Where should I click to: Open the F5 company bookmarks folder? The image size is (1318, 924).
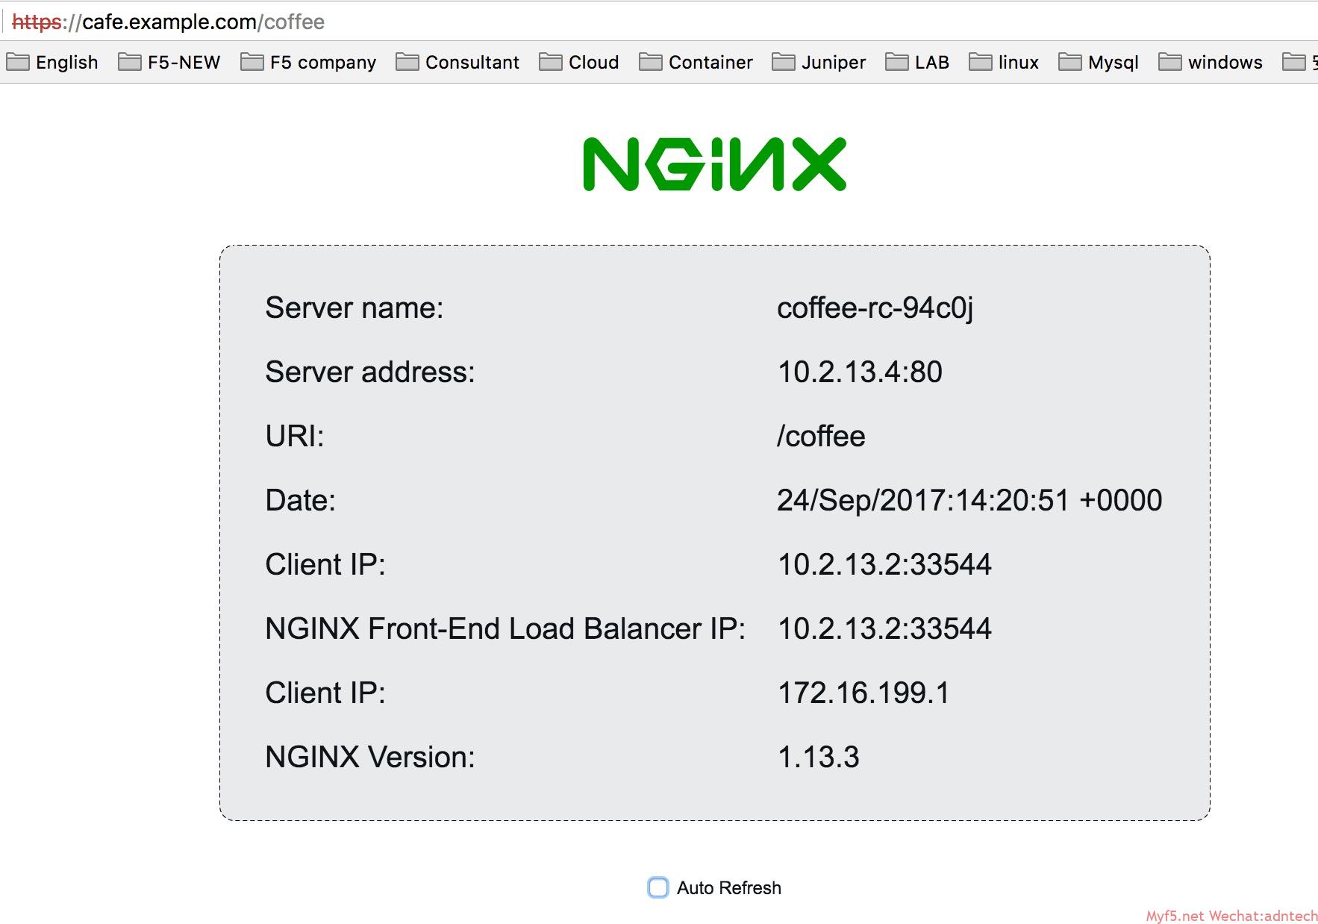tap(308, 62)
